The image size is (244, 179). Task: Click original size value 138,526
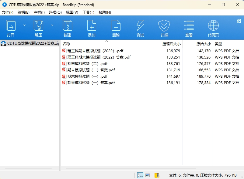(204, 57)
